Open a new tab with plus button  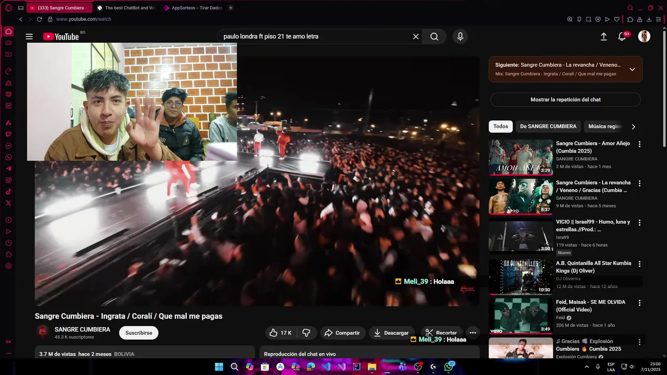[x=231, y=8]
